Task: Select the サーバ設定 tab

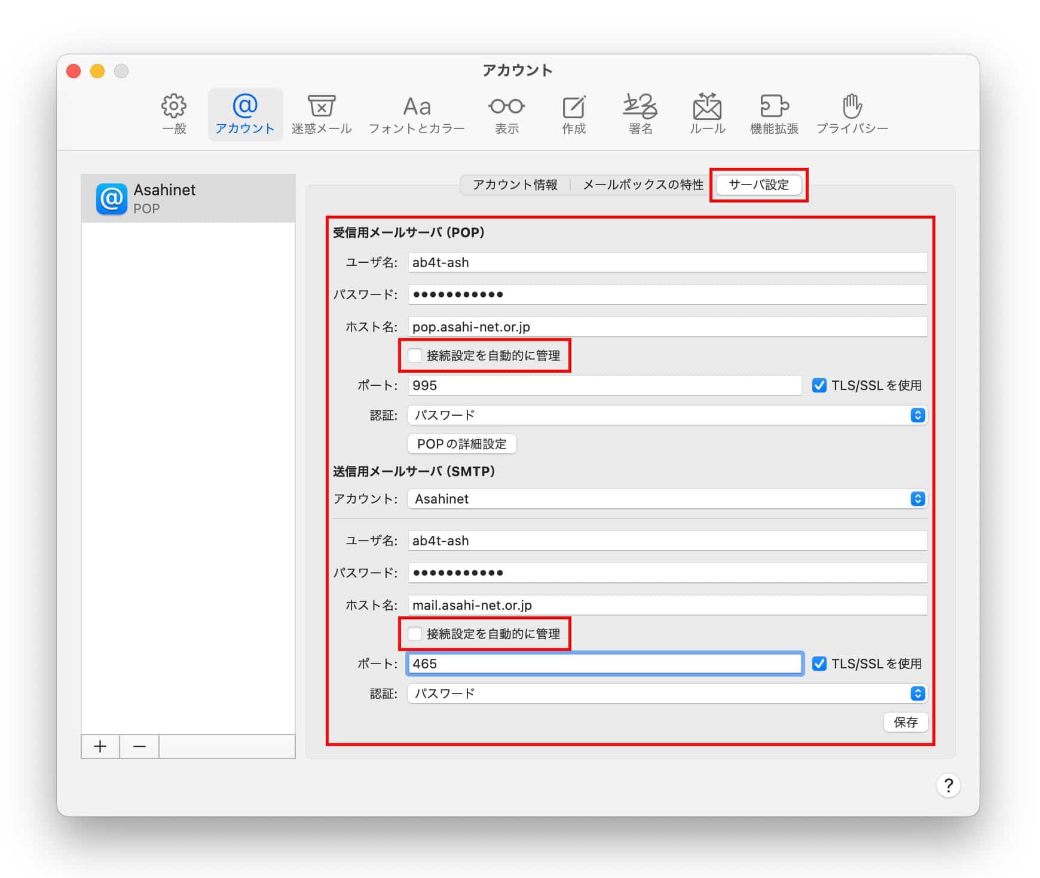Action: [759, 185]
